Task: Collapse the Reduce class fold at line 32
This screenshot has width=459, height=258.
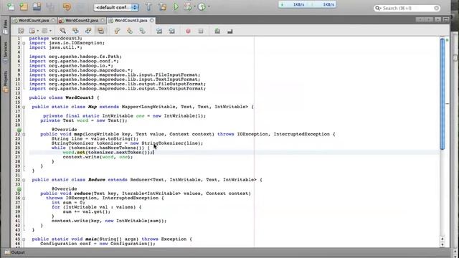Action: [24, 180]
